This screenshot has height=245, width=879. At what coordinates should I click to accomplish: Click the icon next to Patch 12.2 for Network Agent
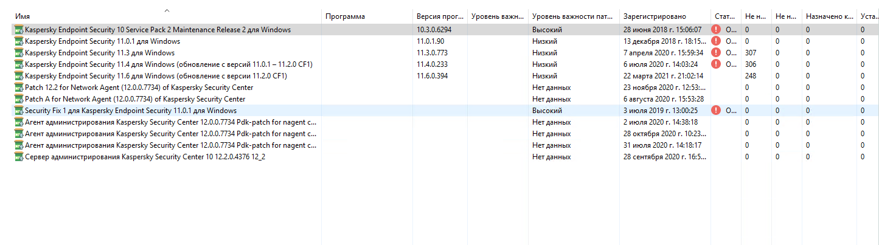click(19, 88)
